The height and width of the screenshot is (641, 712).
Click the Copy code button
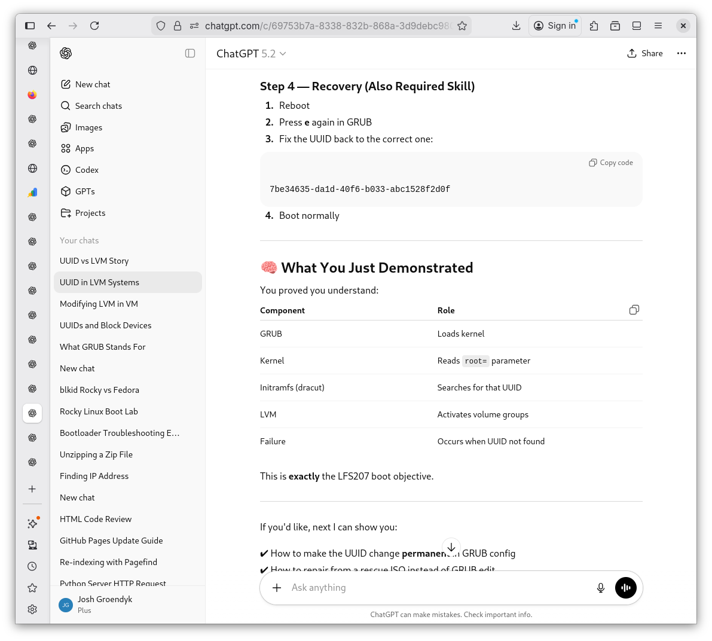(610, 162)
